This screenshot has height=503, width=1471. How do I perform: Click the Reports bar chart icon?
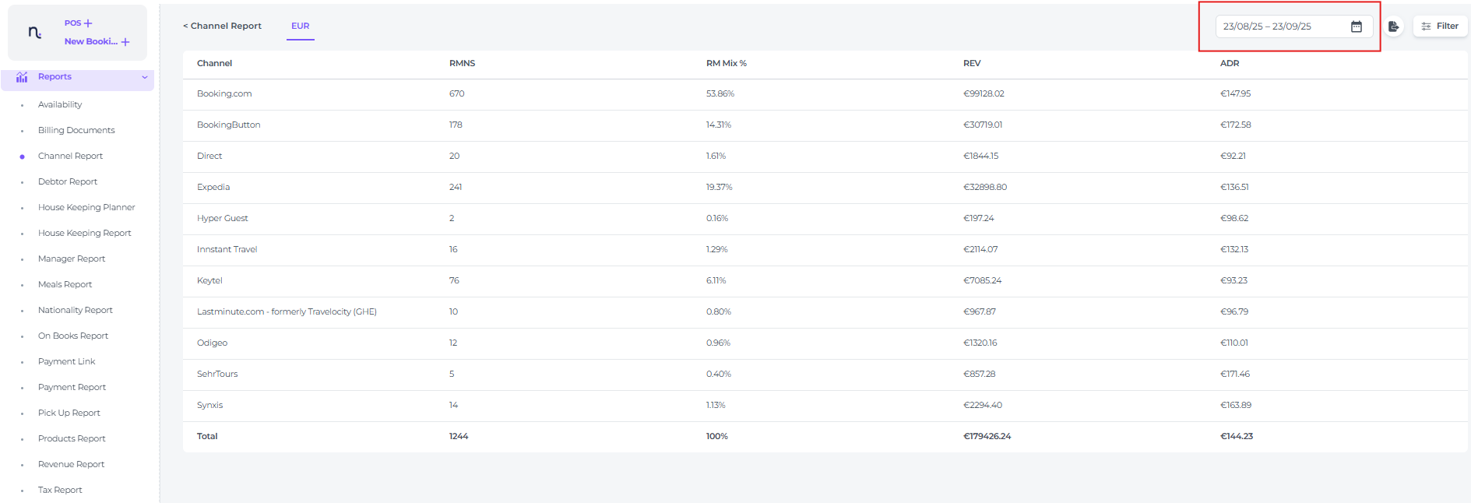[22, 77]
